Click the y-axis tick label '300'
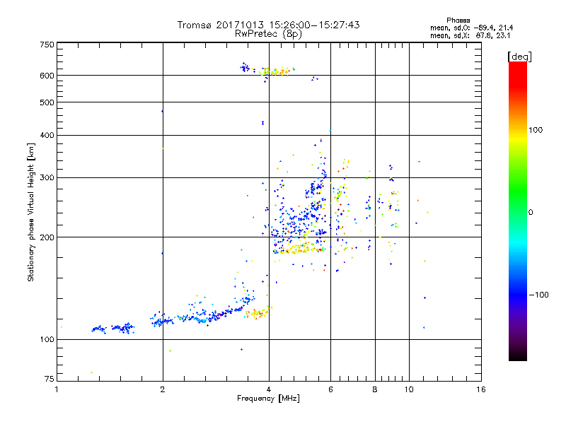This screenshot has width=566, height=424. pyautogui.click(x=47, y=178)
